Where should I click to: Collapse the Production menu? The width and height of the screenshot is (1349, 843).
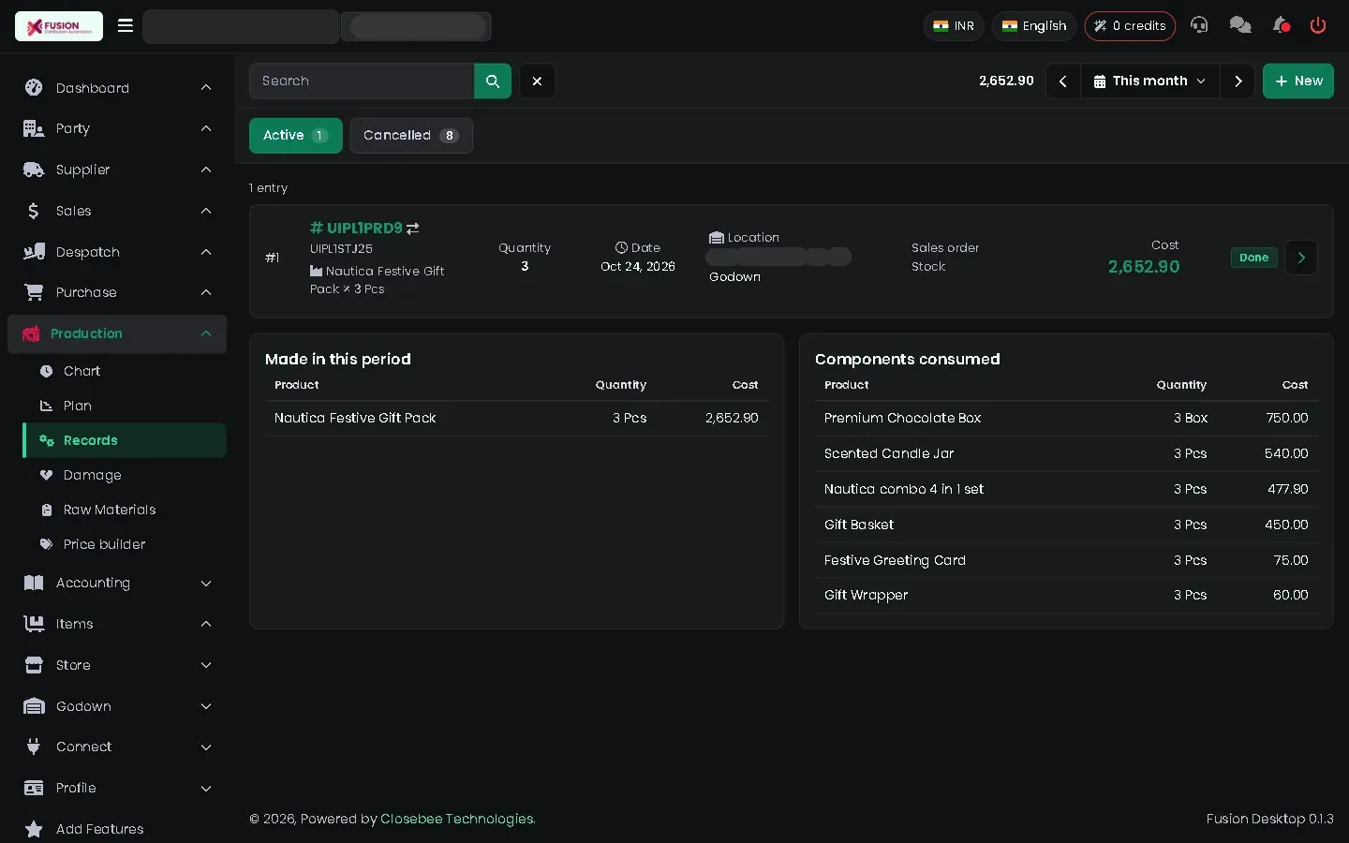117,333
